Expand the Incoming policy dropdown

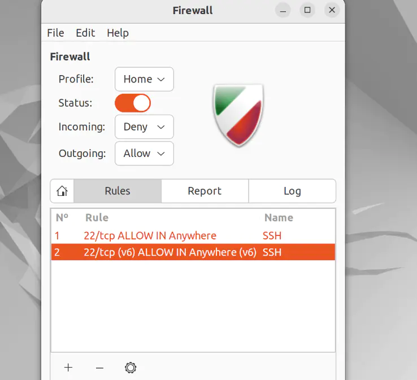[144, 127]
